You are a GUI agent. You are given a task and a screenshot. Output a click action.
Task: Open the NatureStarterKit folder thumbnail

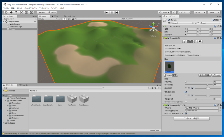point(48,100)
